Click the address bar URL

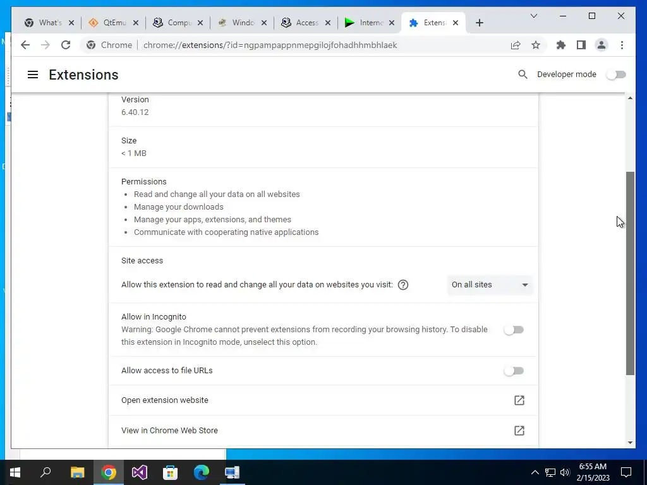pos(270,45)
